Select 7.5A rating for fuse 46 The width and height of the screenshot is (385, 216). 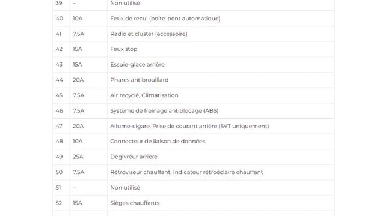(78, 110)
